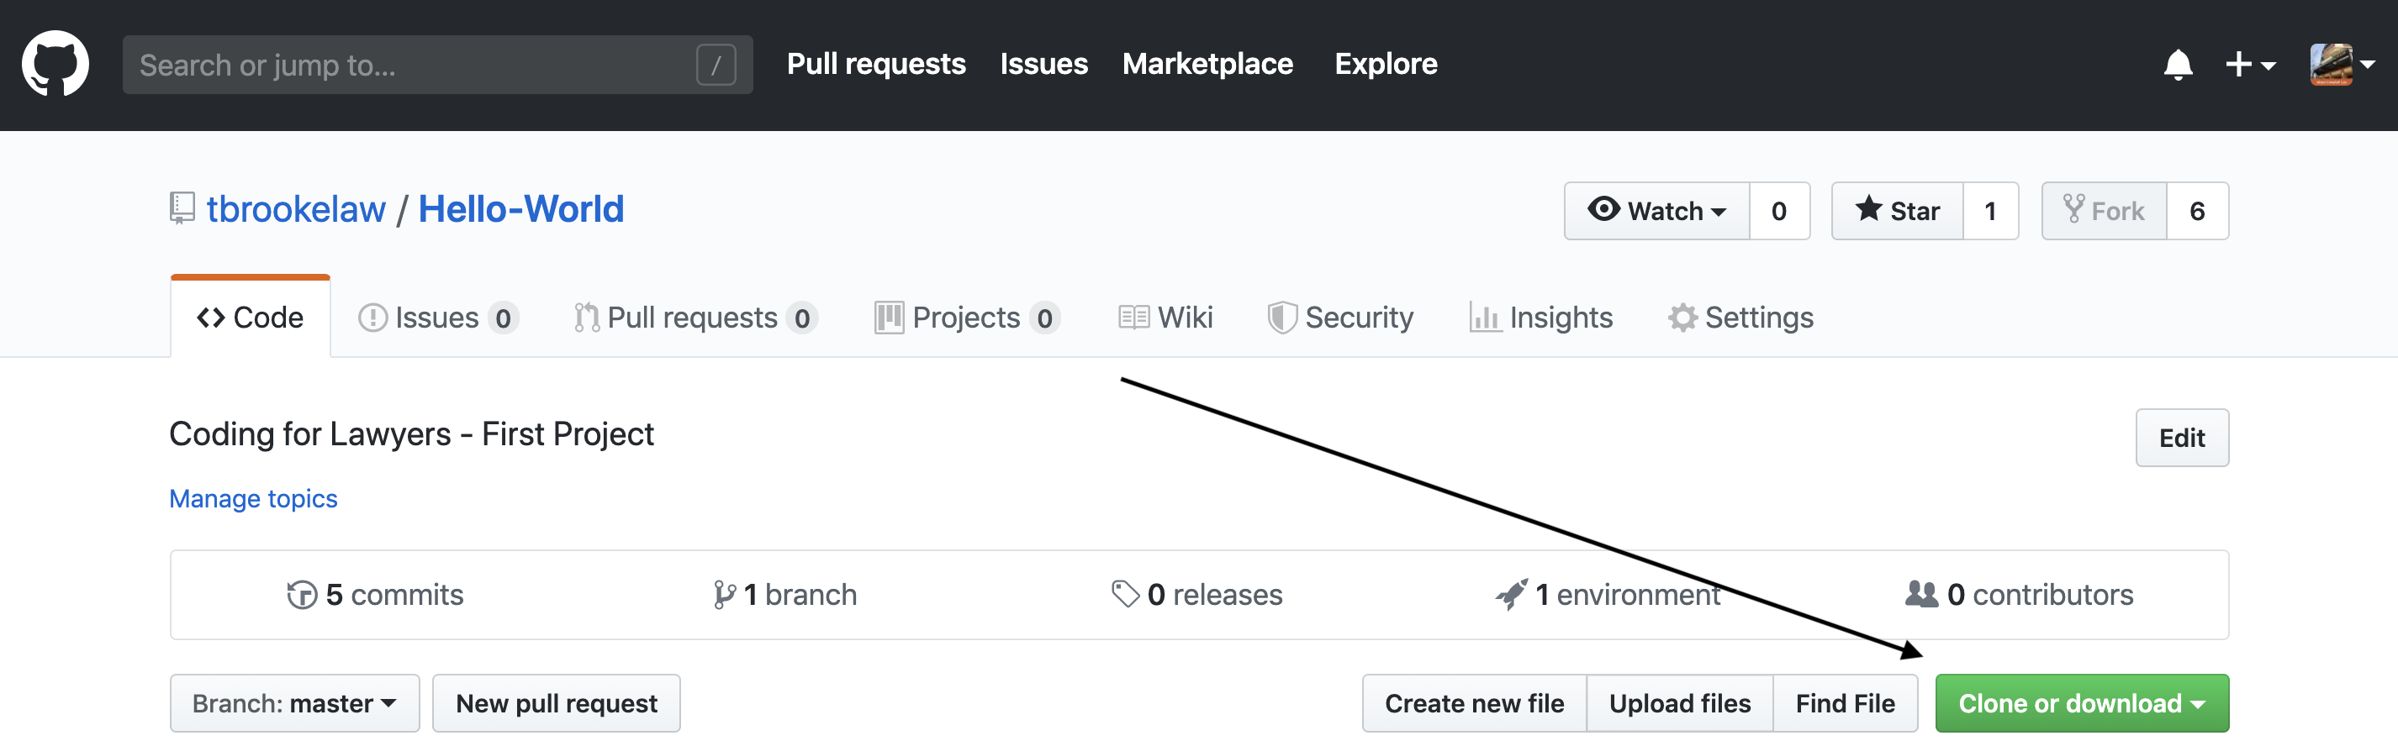2398x741 pixels.
Task: Select the Code tab
Action: pos(251,317)
